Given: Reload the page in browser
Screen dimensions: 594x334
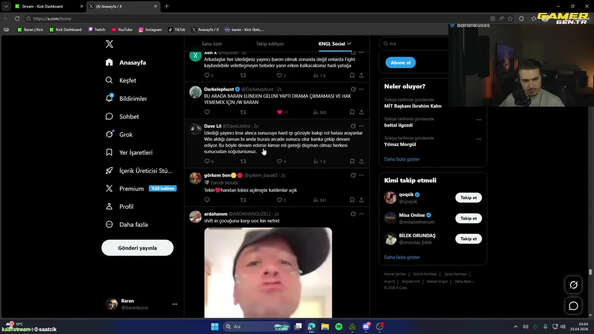Looking at the screenshot, I should (x=17, y=19).
